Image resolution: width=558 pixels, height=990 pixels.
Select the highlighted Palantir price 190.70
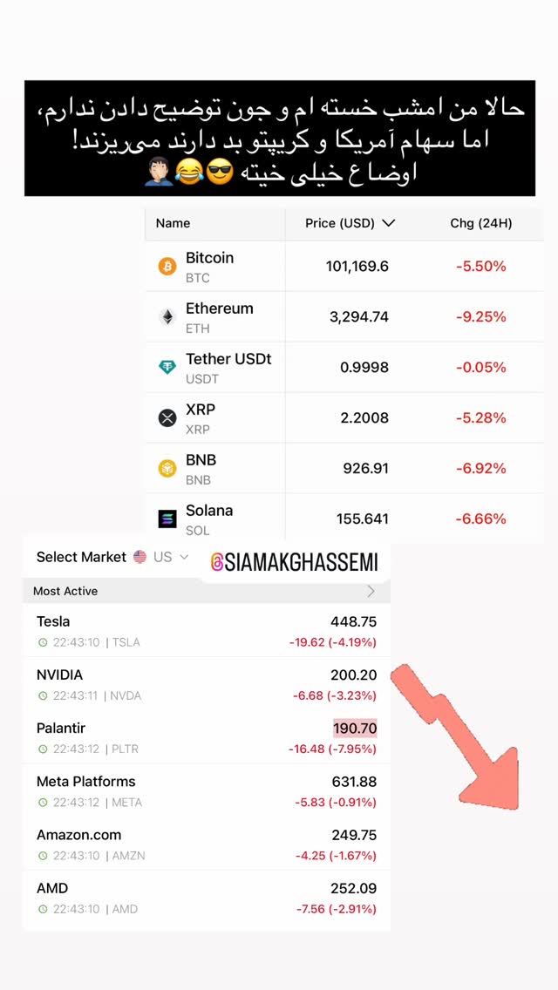355,728
